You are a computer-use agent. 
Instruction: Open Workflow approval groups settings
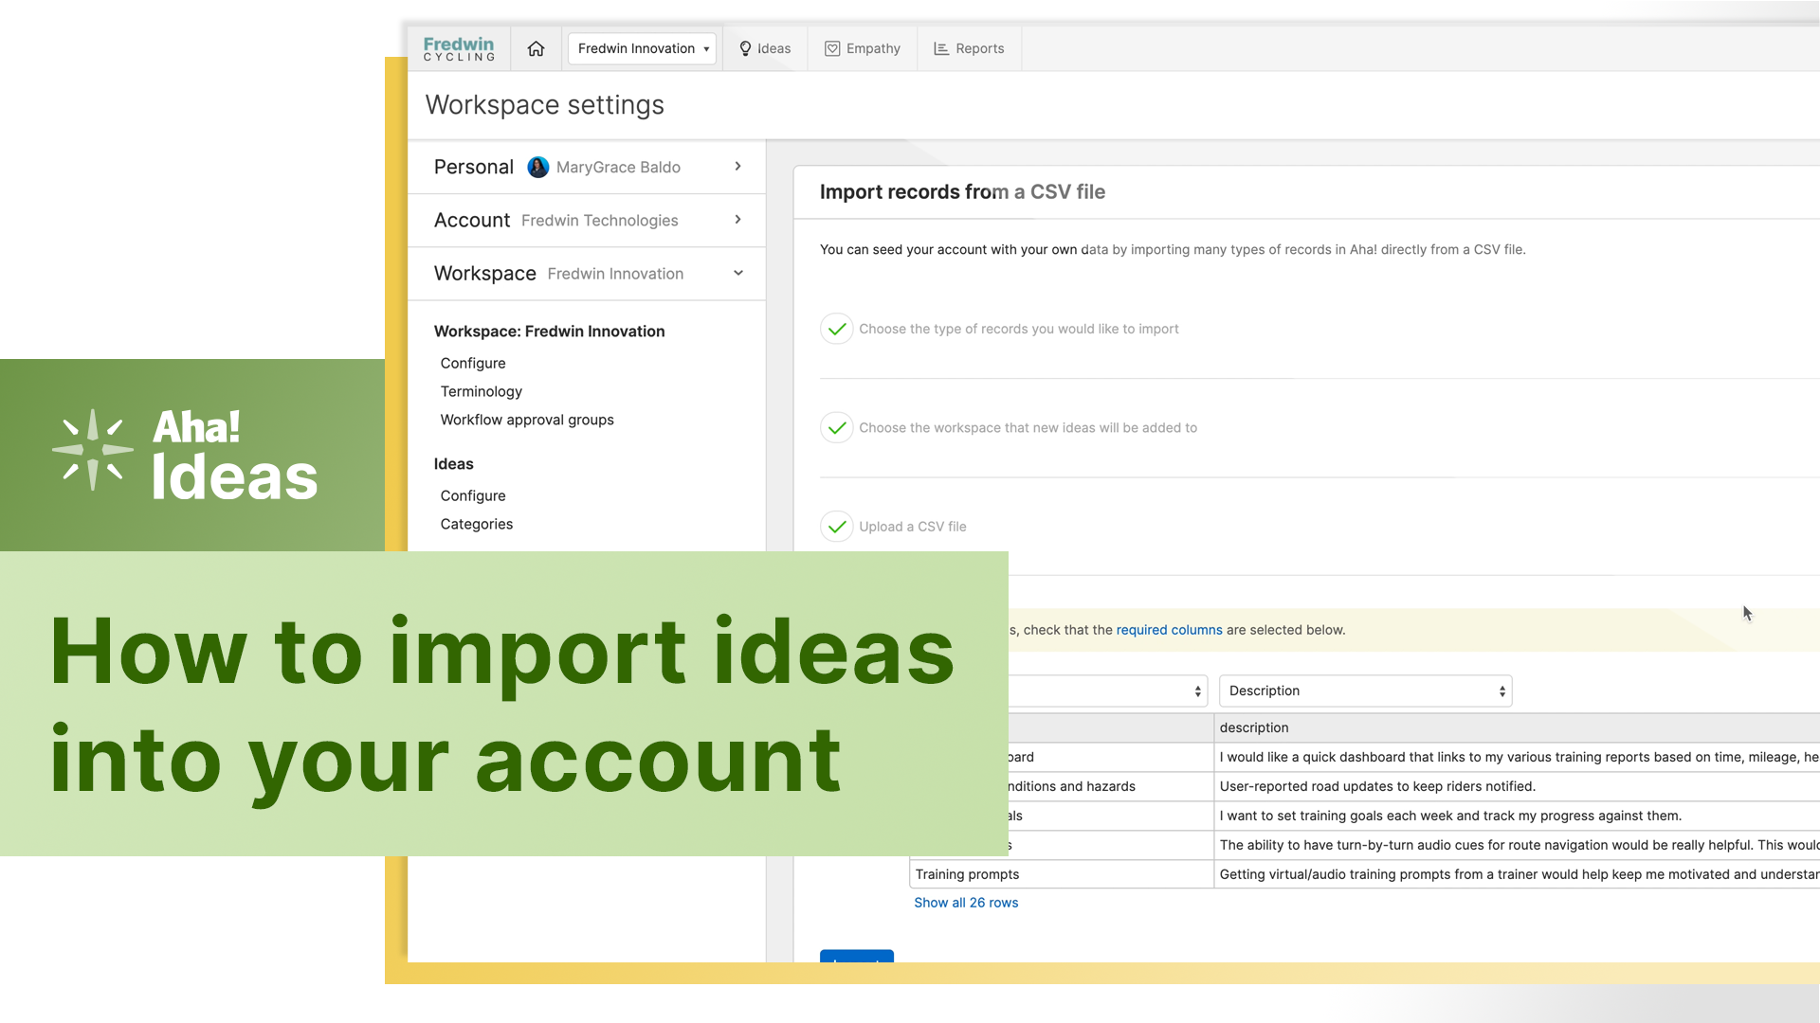[x=527, y=420]
